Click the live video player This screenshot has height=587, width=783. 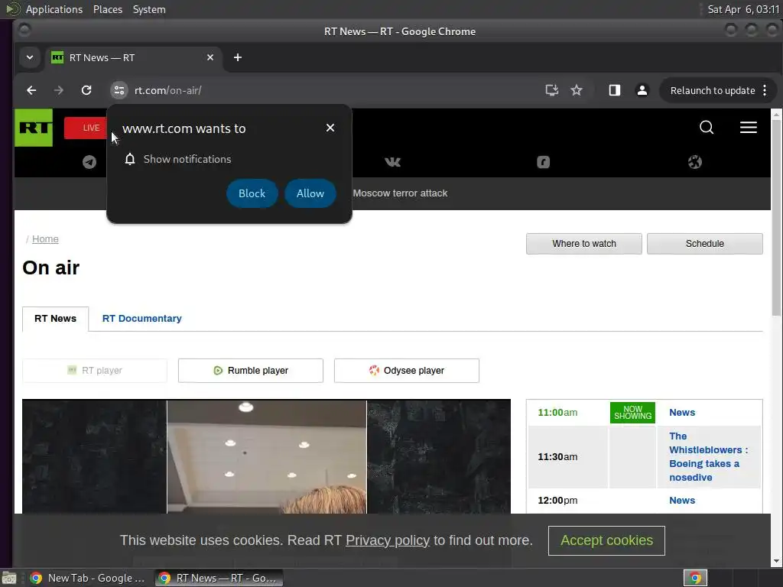(x=267, y=456)
